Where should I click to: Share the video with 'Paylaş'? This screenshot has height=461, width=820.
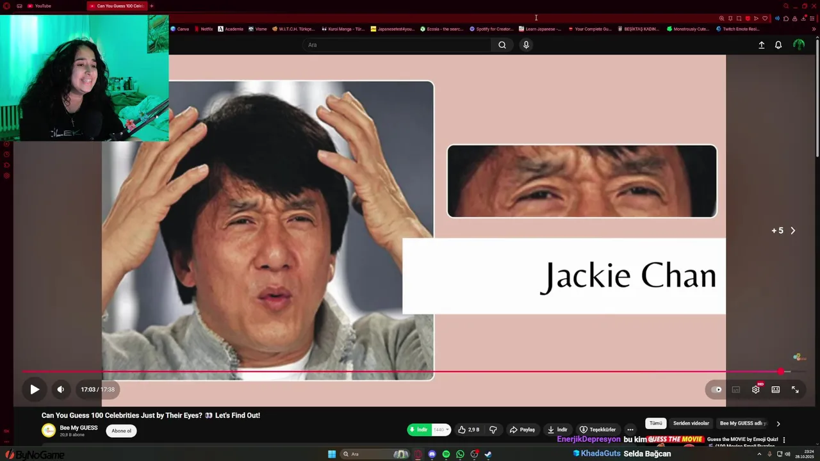coord(522,430)
